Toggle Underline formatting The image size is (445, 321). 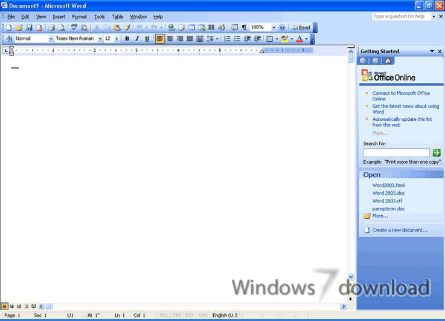[x=147, y=38]
